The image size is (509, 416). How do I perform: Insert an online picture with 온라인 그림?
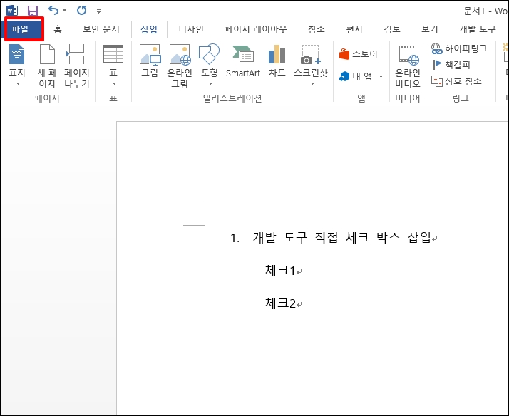[x=180, y=66]
